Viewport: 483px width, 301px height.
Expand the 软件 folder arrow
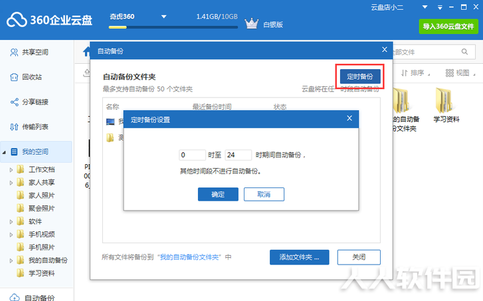[x=11, y=221]
